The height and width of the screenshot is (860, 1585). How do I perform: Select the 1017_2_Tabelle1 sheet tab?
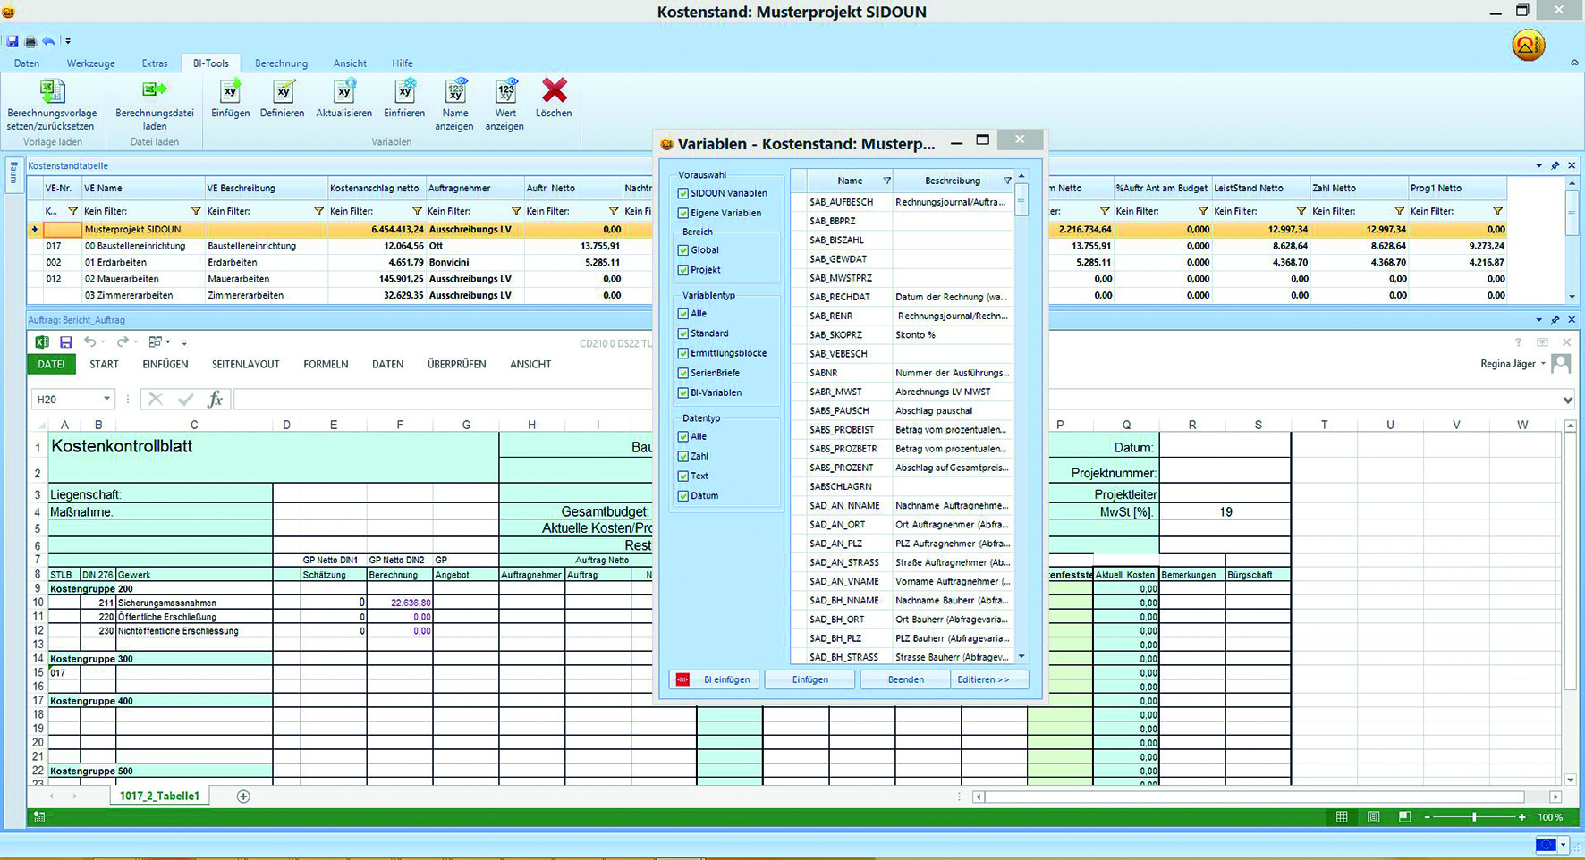159,796
